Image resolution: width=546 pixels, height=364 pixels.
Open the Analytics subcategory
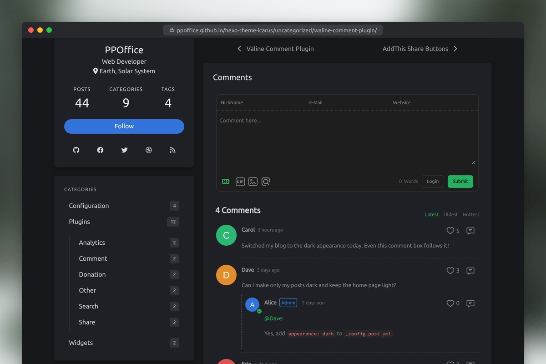click(x=129, y=243)
